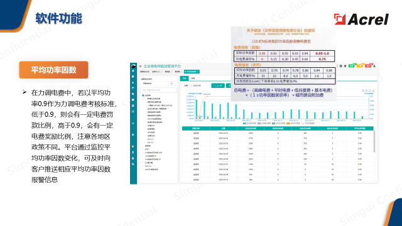Select the table row dated 2022-04-10
The width and height of the screenshot is (402, 226).
(x=278, y=180)
